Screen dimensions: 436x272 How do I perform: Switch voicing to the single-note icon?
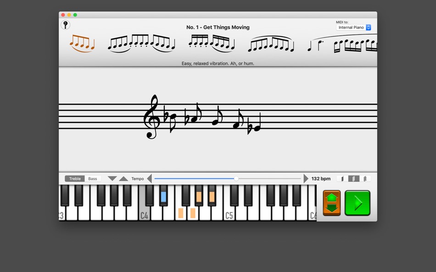coord(342,179)
